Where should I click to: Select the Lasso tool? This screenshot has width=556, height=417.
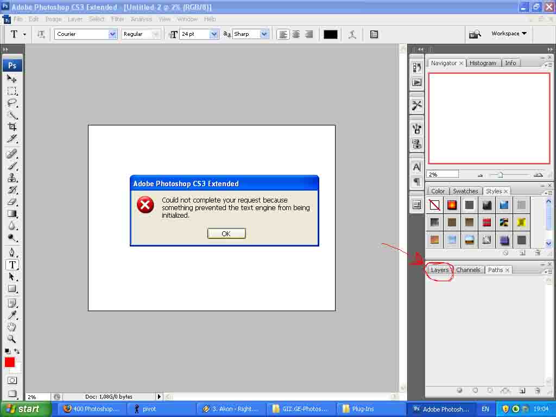(x=12, y=103)
